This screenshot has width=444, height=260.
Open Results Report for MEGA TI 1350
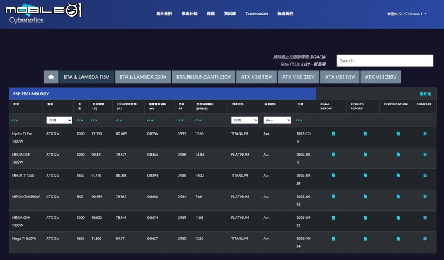point(365,176)
